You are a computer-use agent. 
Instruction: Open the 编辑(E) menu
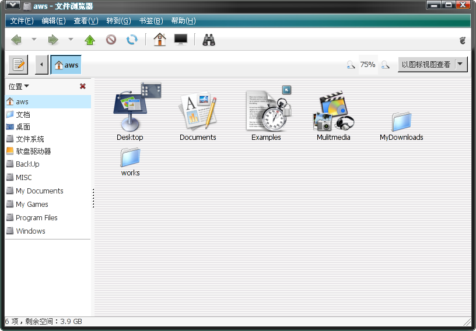click(54, 20)
